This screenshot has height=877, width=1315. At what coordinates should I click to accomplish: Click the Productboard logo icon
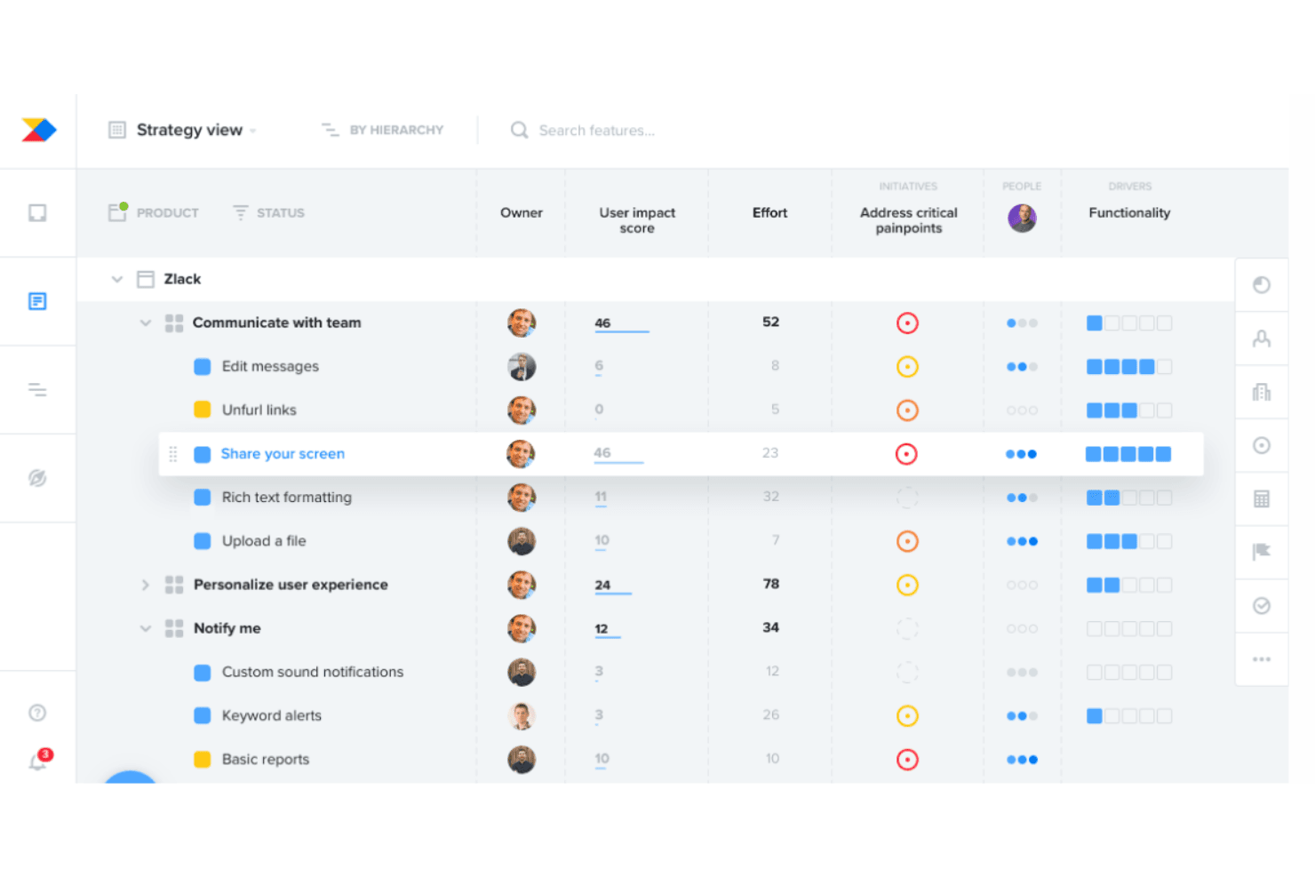(39, 130)
